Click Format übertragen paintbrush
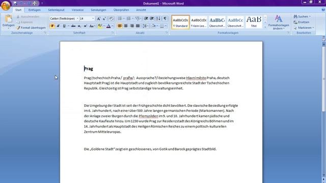Viewport: 326px width, 183px height. 31,27
